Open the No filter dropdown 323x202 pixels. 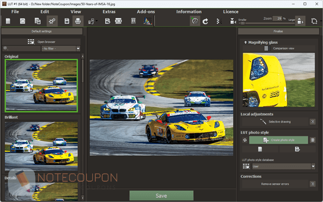[61, 49]
